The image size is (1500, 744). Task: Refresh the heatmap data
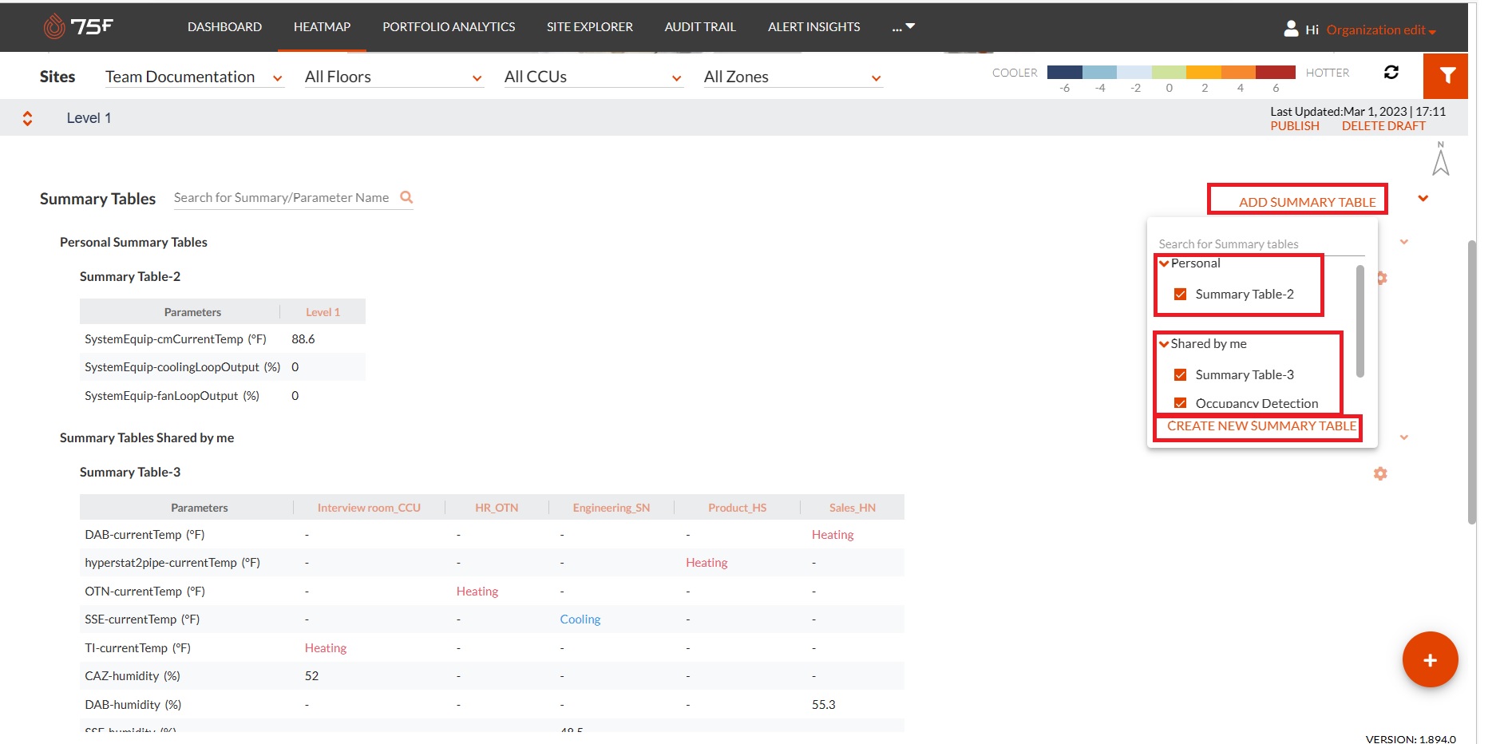[x=1392, y=73]
